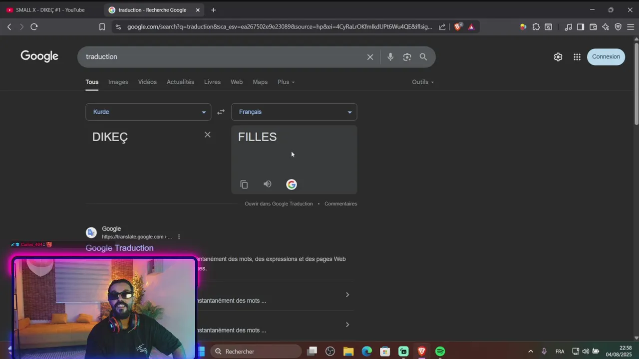The image size is (639, 359).
Task: Switch to the Actualités tab
Action: pyautogui.click(x=180, y=82)
